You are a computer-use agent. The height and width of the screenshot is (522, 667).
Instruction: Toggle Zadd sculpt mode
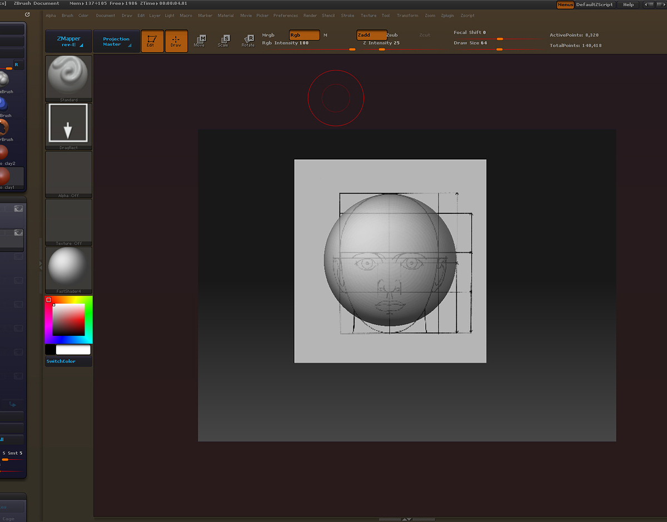click(372, 35)
